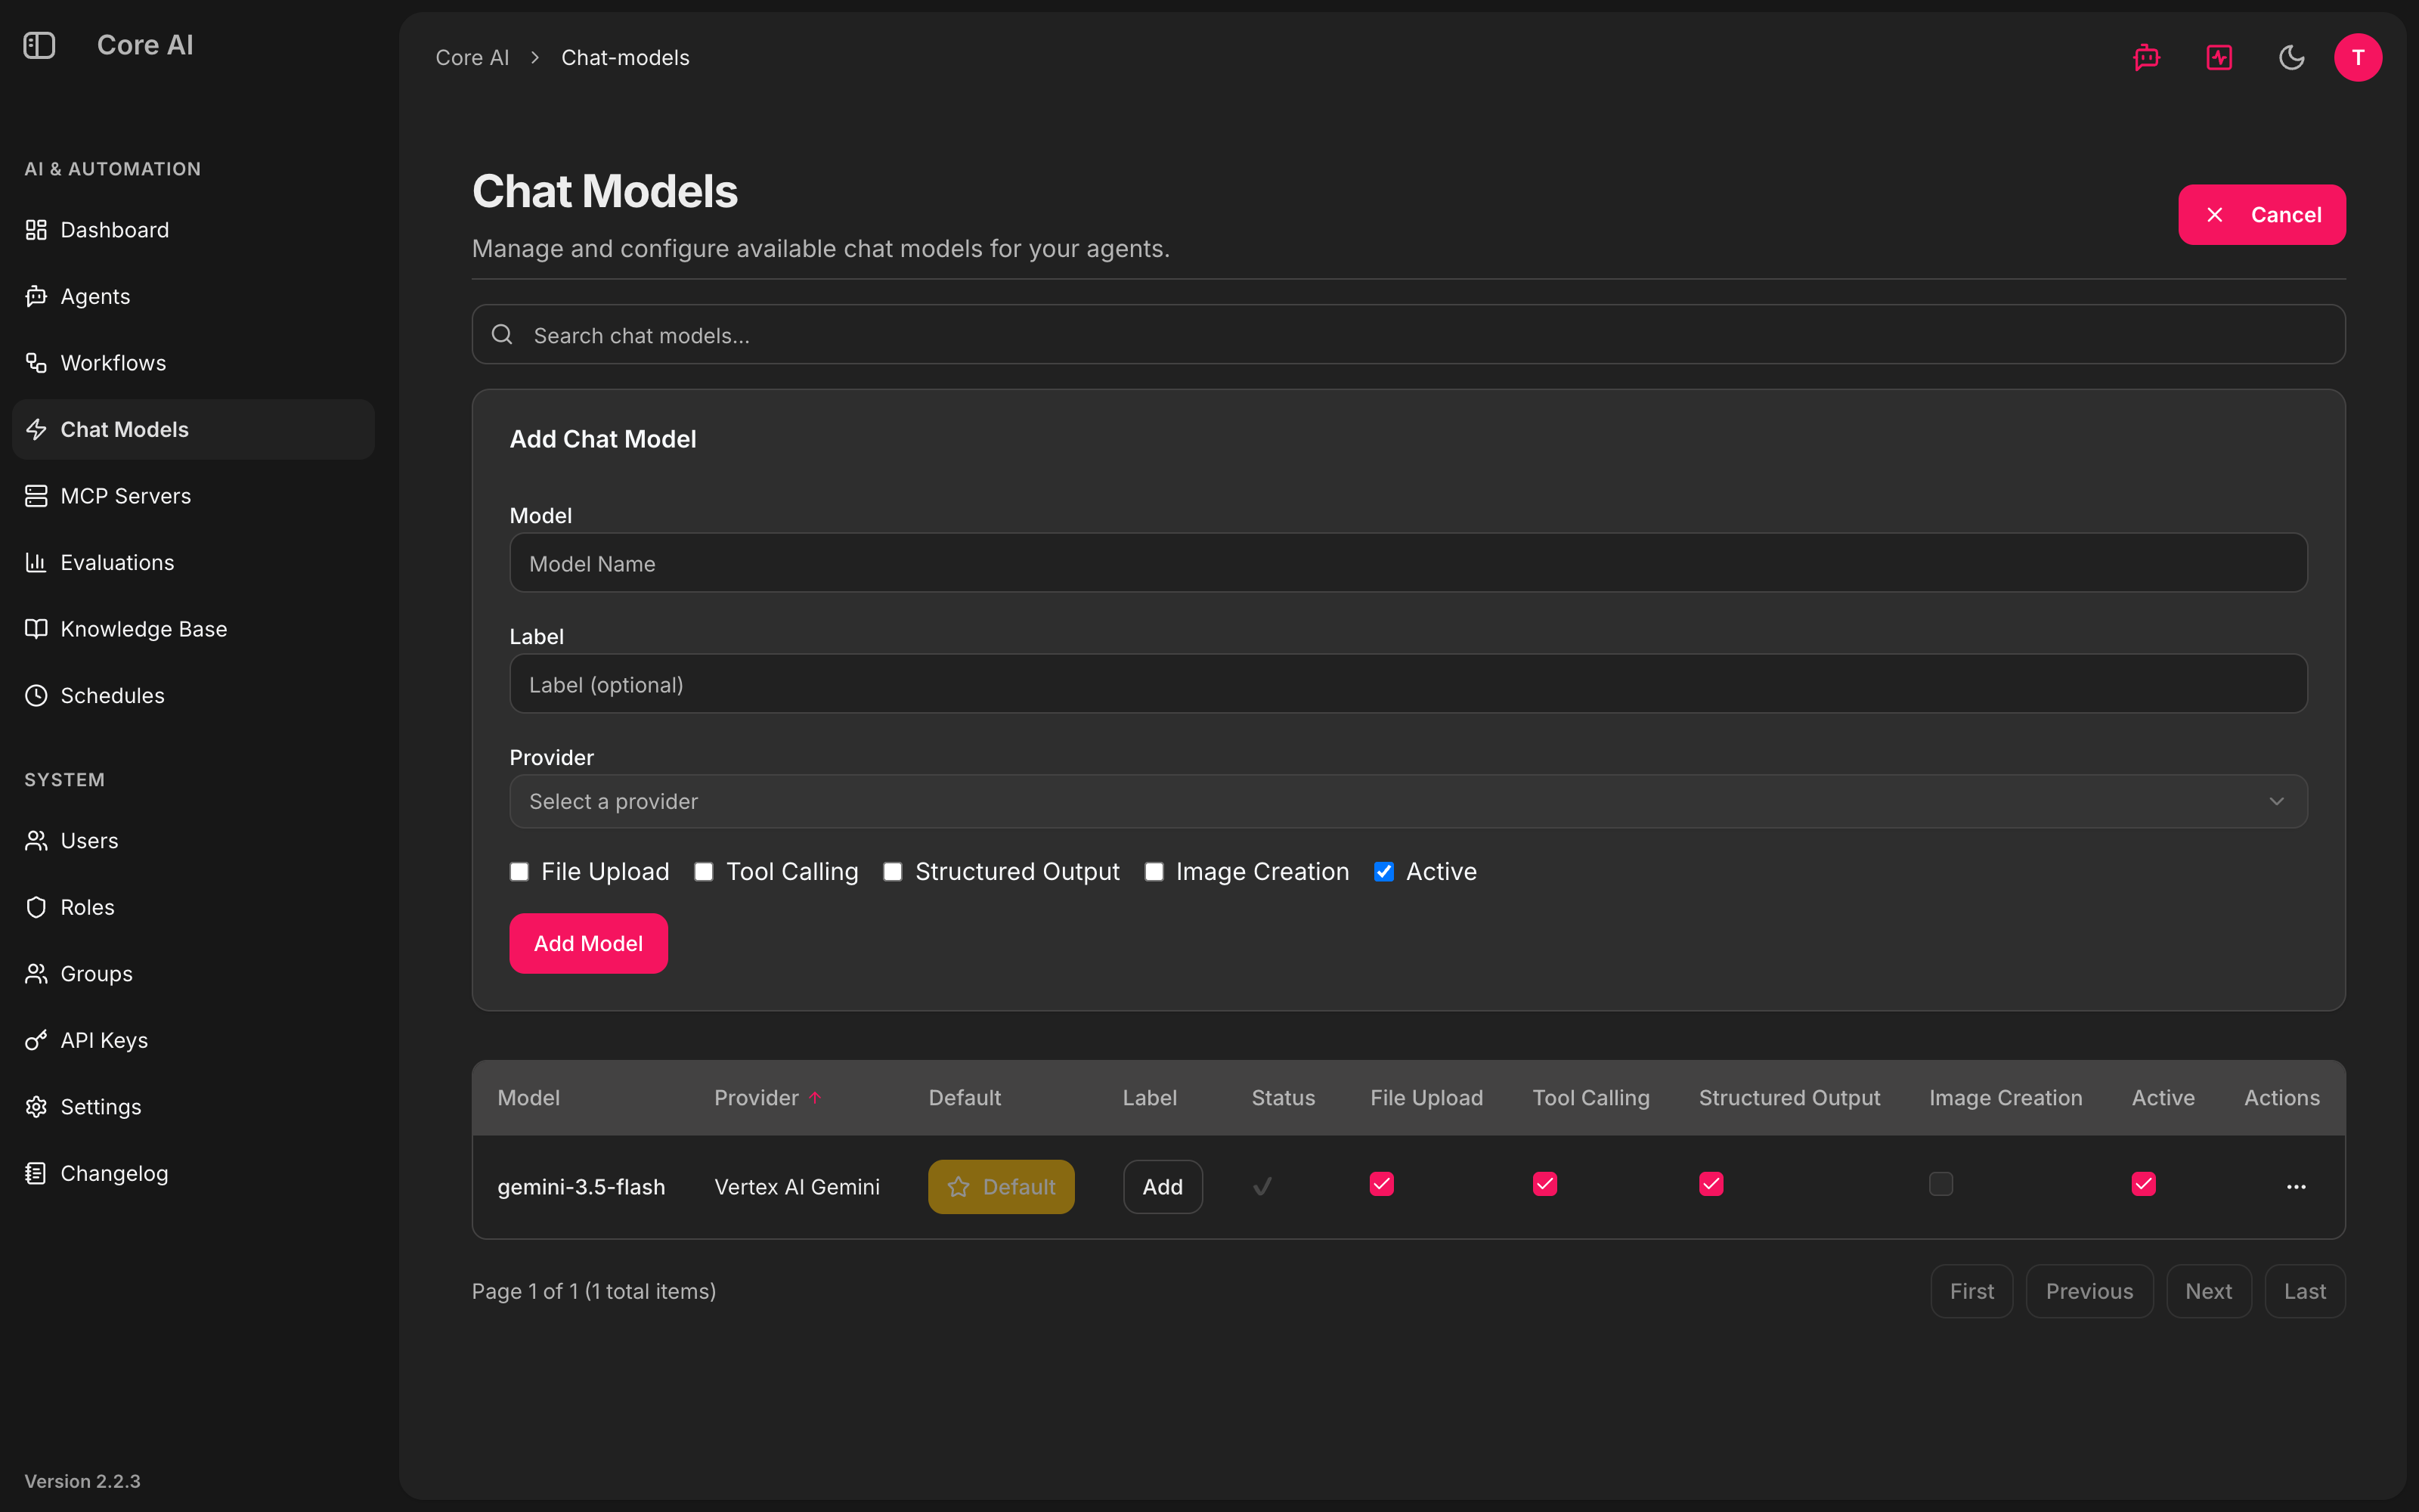Click Core AI breadcrumb link
Screen dimensions: 2419x1512
472,57
